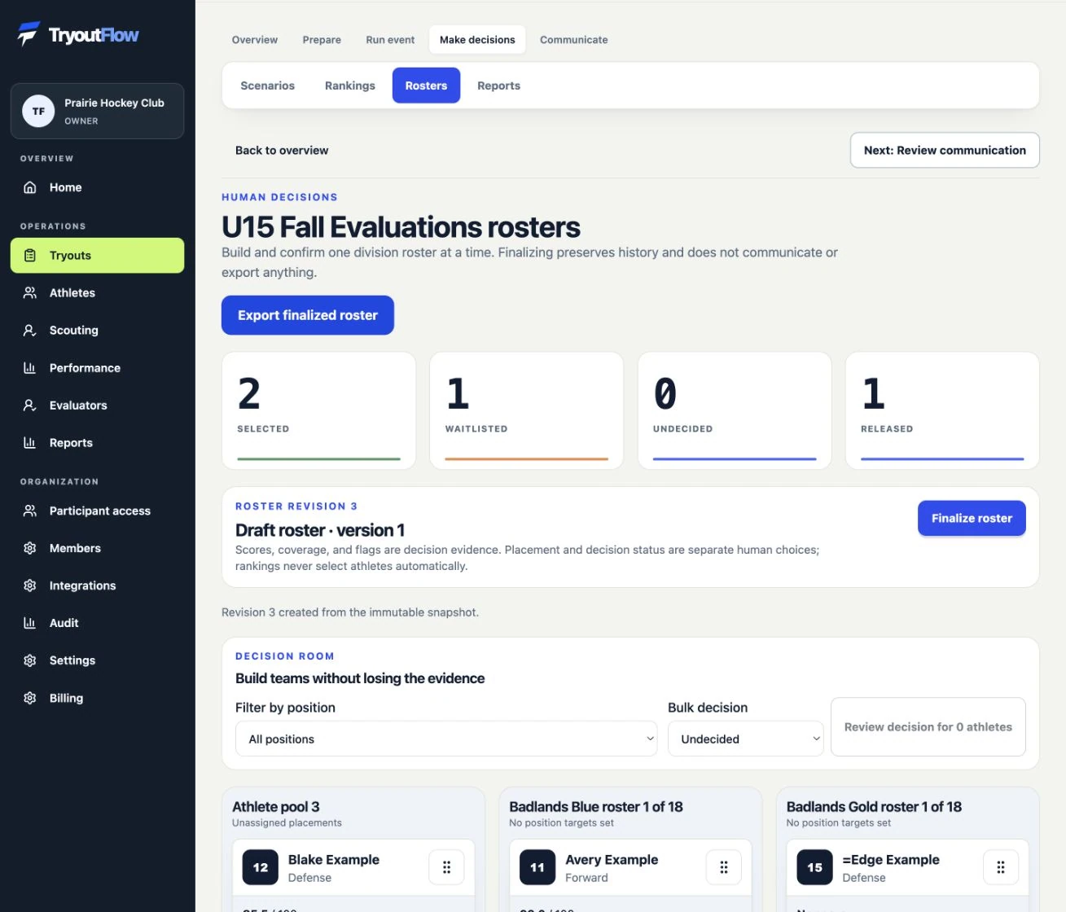Click the Athlete pool 3 heading
This screenshot has height=912, width=1066.
click(276, 807)
